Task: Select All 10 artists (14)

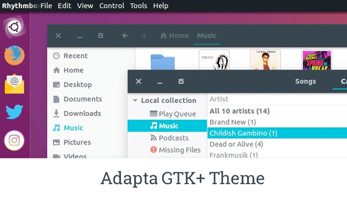Action: [x=239, y=111]
